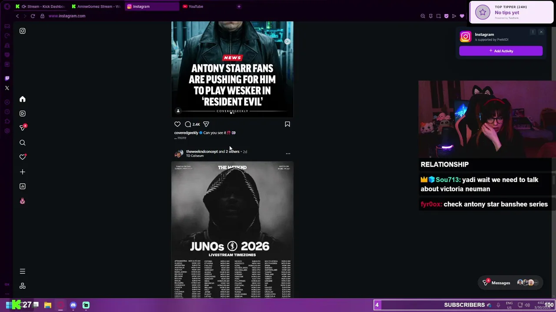Image resolution: width=556 pixels, height=312 pixels.
Task: Go to Instagram Home
Action: pos(23,99)
